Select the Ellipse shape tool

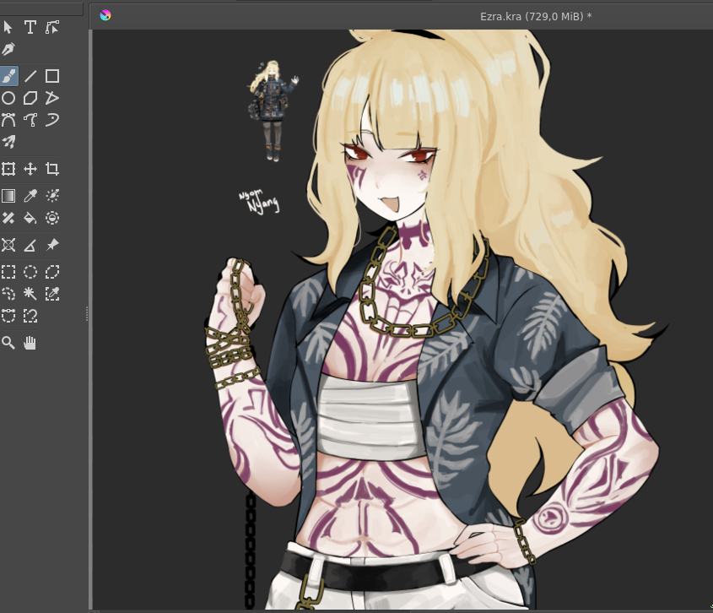pos(8,98)
